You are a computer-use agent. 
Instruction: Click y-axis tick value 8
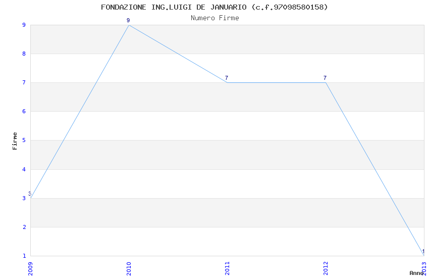tap(24, 54)
